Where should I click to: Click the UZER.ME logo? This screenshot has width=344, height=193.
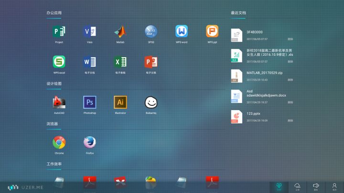coord(25,187)
